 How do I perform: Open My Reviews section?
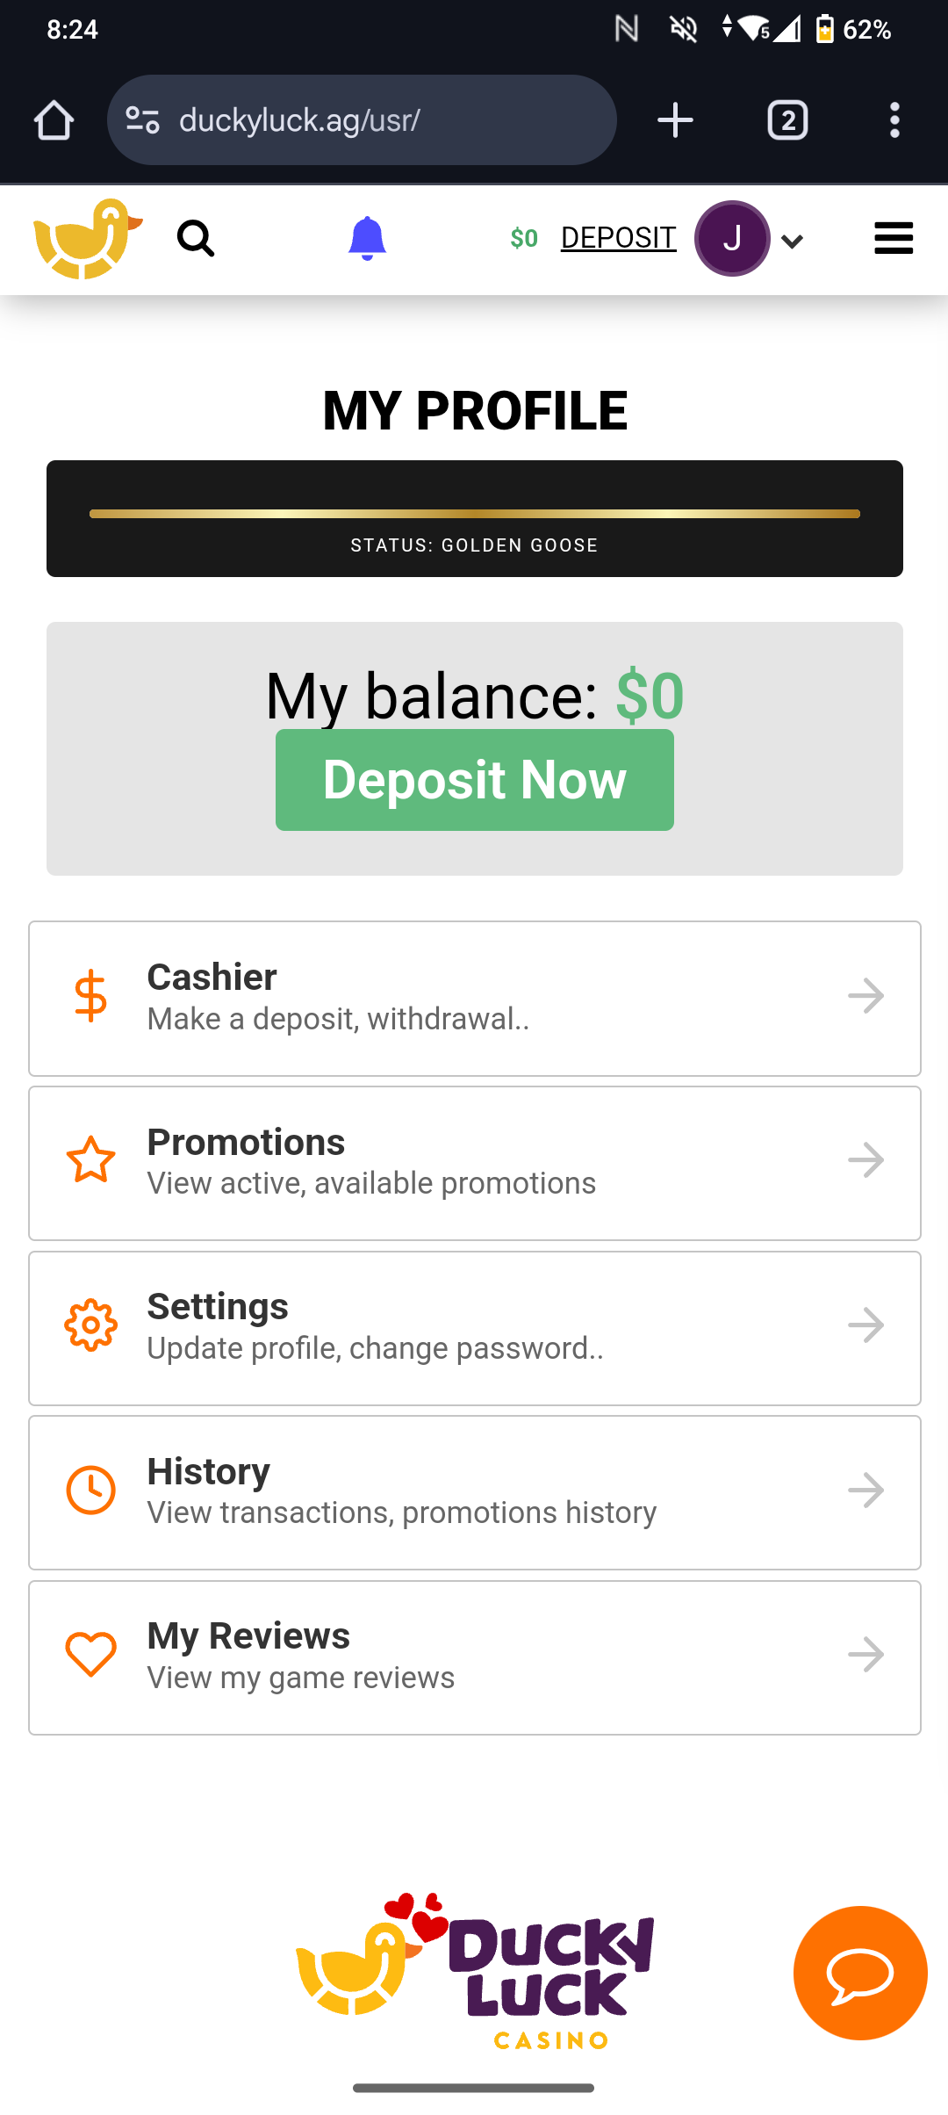click(x=474, y=1657)
